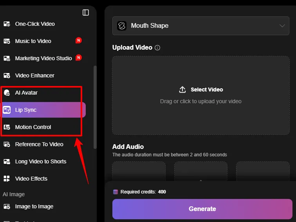Open the Mouth Shape dropdown
Viewport: 296px width, 222px height.
[201, 26]
